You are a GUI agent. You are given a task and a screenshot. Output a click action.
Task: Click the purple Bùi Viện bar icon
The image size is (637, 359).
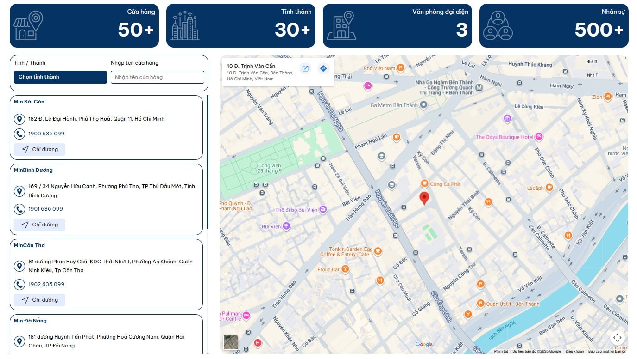(286, 226)
